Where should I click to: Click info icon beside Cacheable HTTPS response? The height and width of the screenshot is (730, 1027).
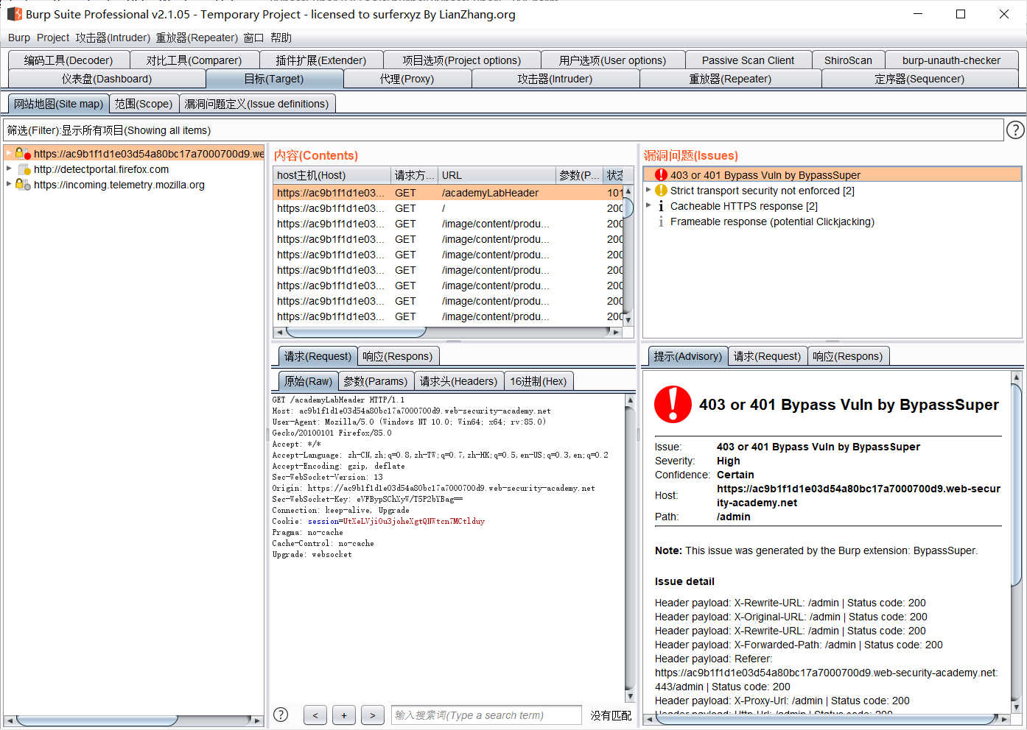(661, 206)
